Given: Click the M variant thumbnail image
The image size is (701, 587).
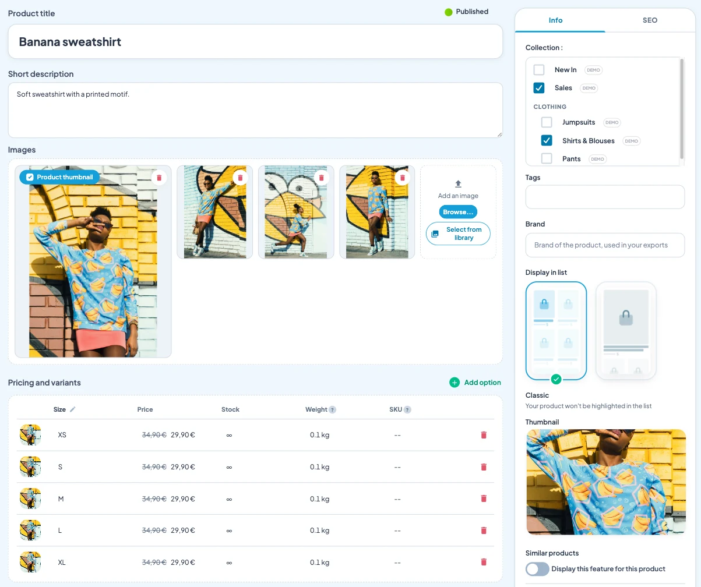Looking at the screenshot, I should tap(30, 498).
